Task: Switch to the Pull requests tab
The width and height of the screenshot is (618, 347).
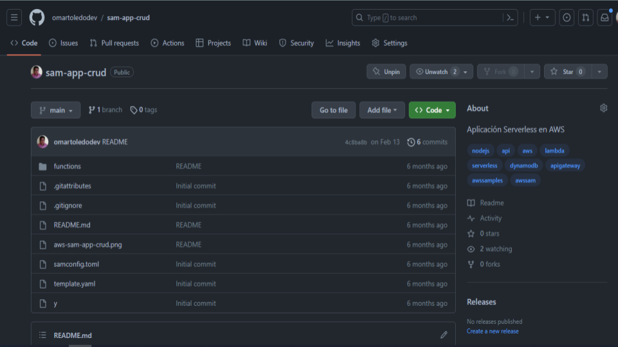Action: click(115, 43)
